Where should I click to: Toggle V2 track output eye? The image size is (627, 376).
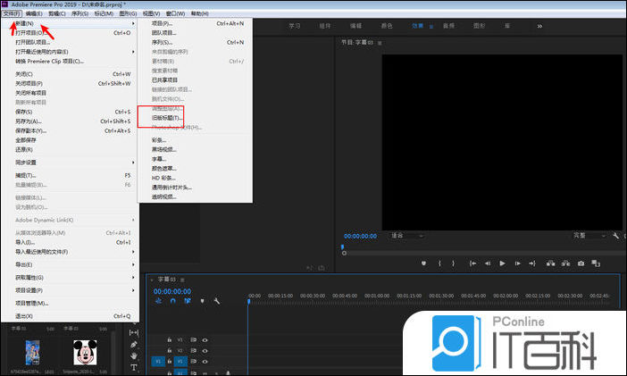coord(205,351)
